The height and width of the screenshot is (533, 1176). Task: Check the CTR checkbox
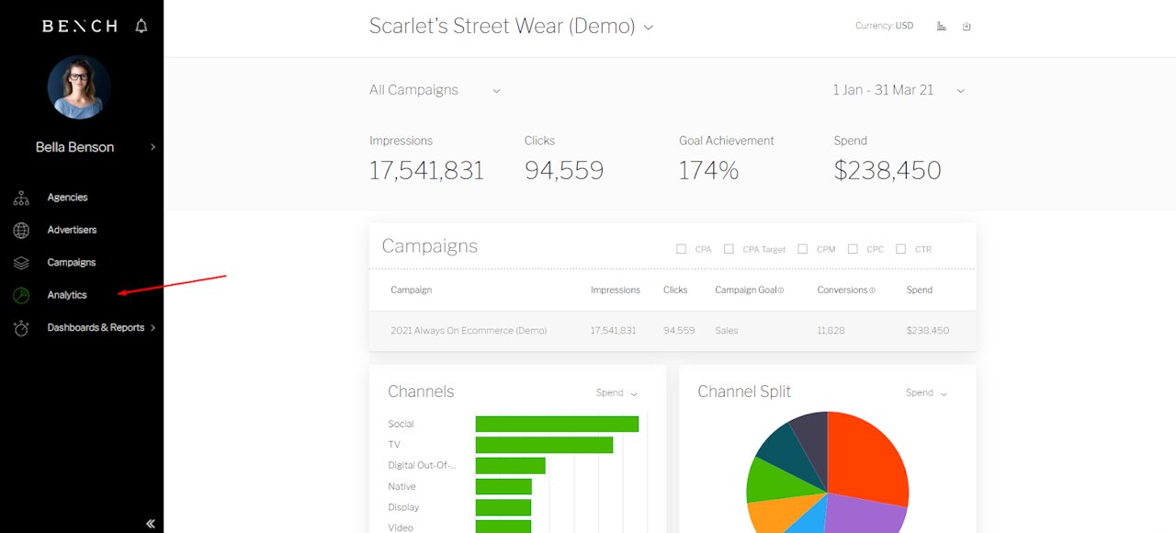(900, 249)
